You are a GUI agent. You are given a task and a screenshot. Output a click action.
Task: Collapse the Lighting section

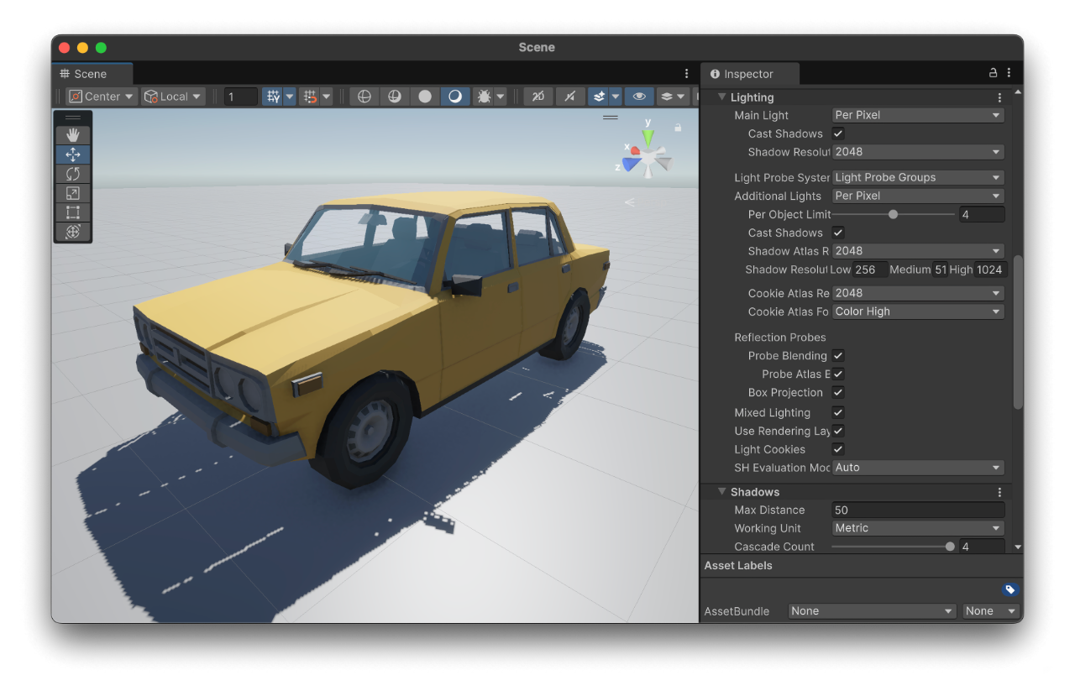pos(721,97)
